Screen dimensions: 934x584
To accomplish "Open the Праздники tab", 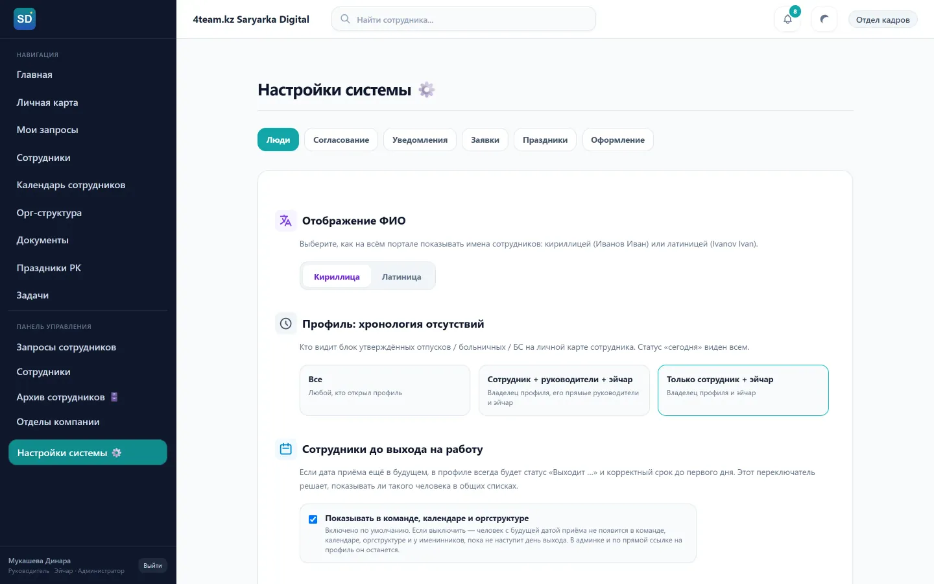I will pyautogui.click(x=545, y=140).
